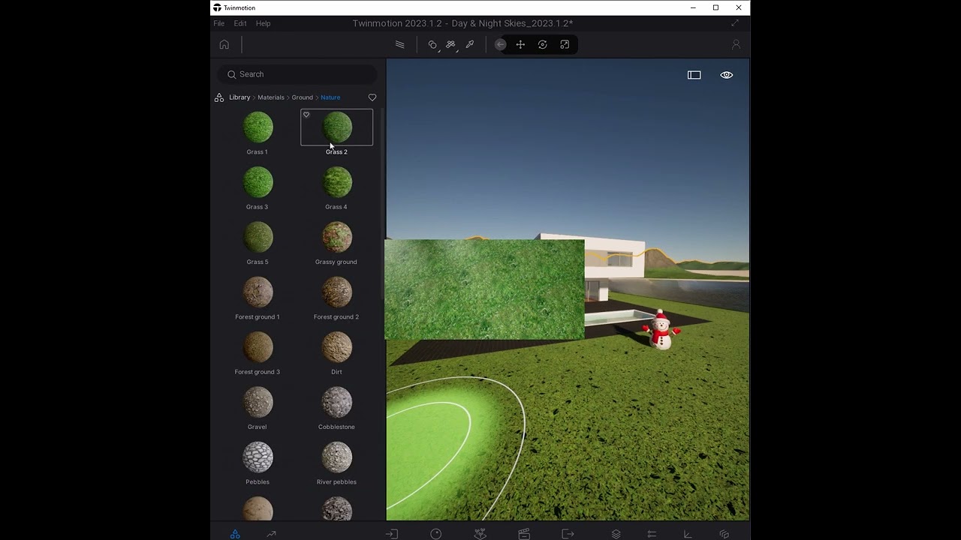Image resolution: width=961 pixels, height=540 pixels.
Task: Go to Ground in the breadcrumb
Action: click(303, 97)
